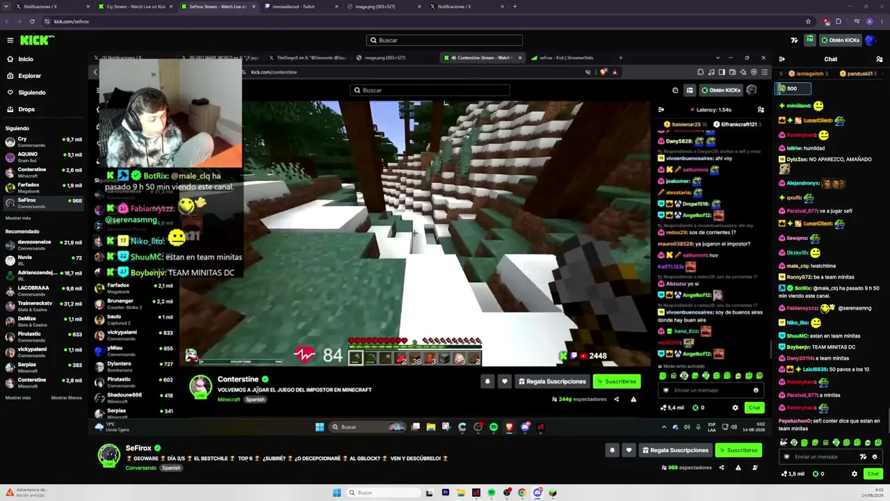Open the red extension with badge
The image size is (890, 501).
(826, 22)
